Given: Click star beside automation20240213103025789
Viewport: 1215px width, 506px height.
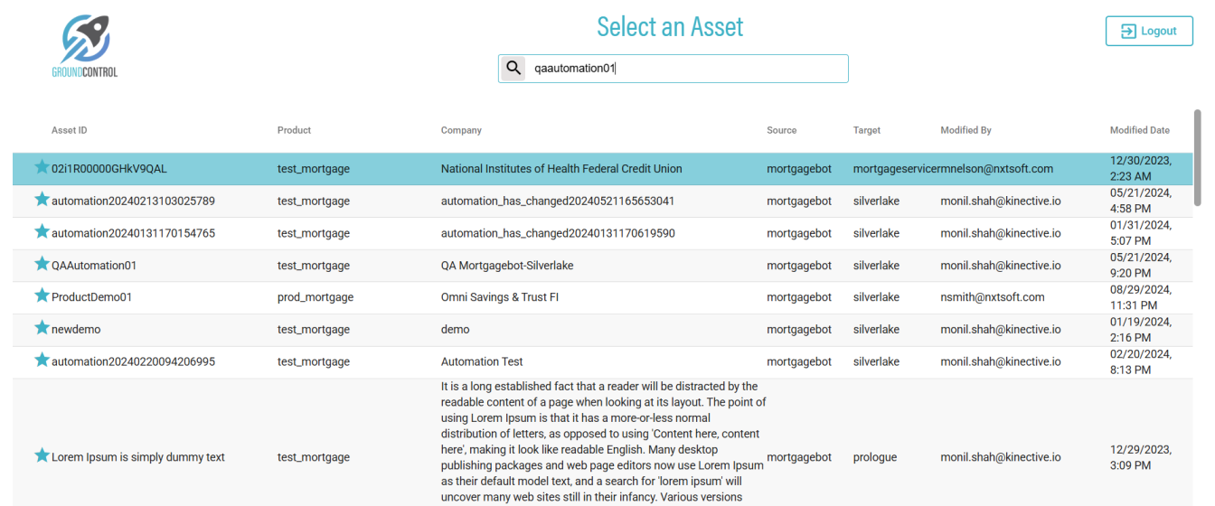Looking at the screenshot, I should pyautogui.click(x=42, y=200).
